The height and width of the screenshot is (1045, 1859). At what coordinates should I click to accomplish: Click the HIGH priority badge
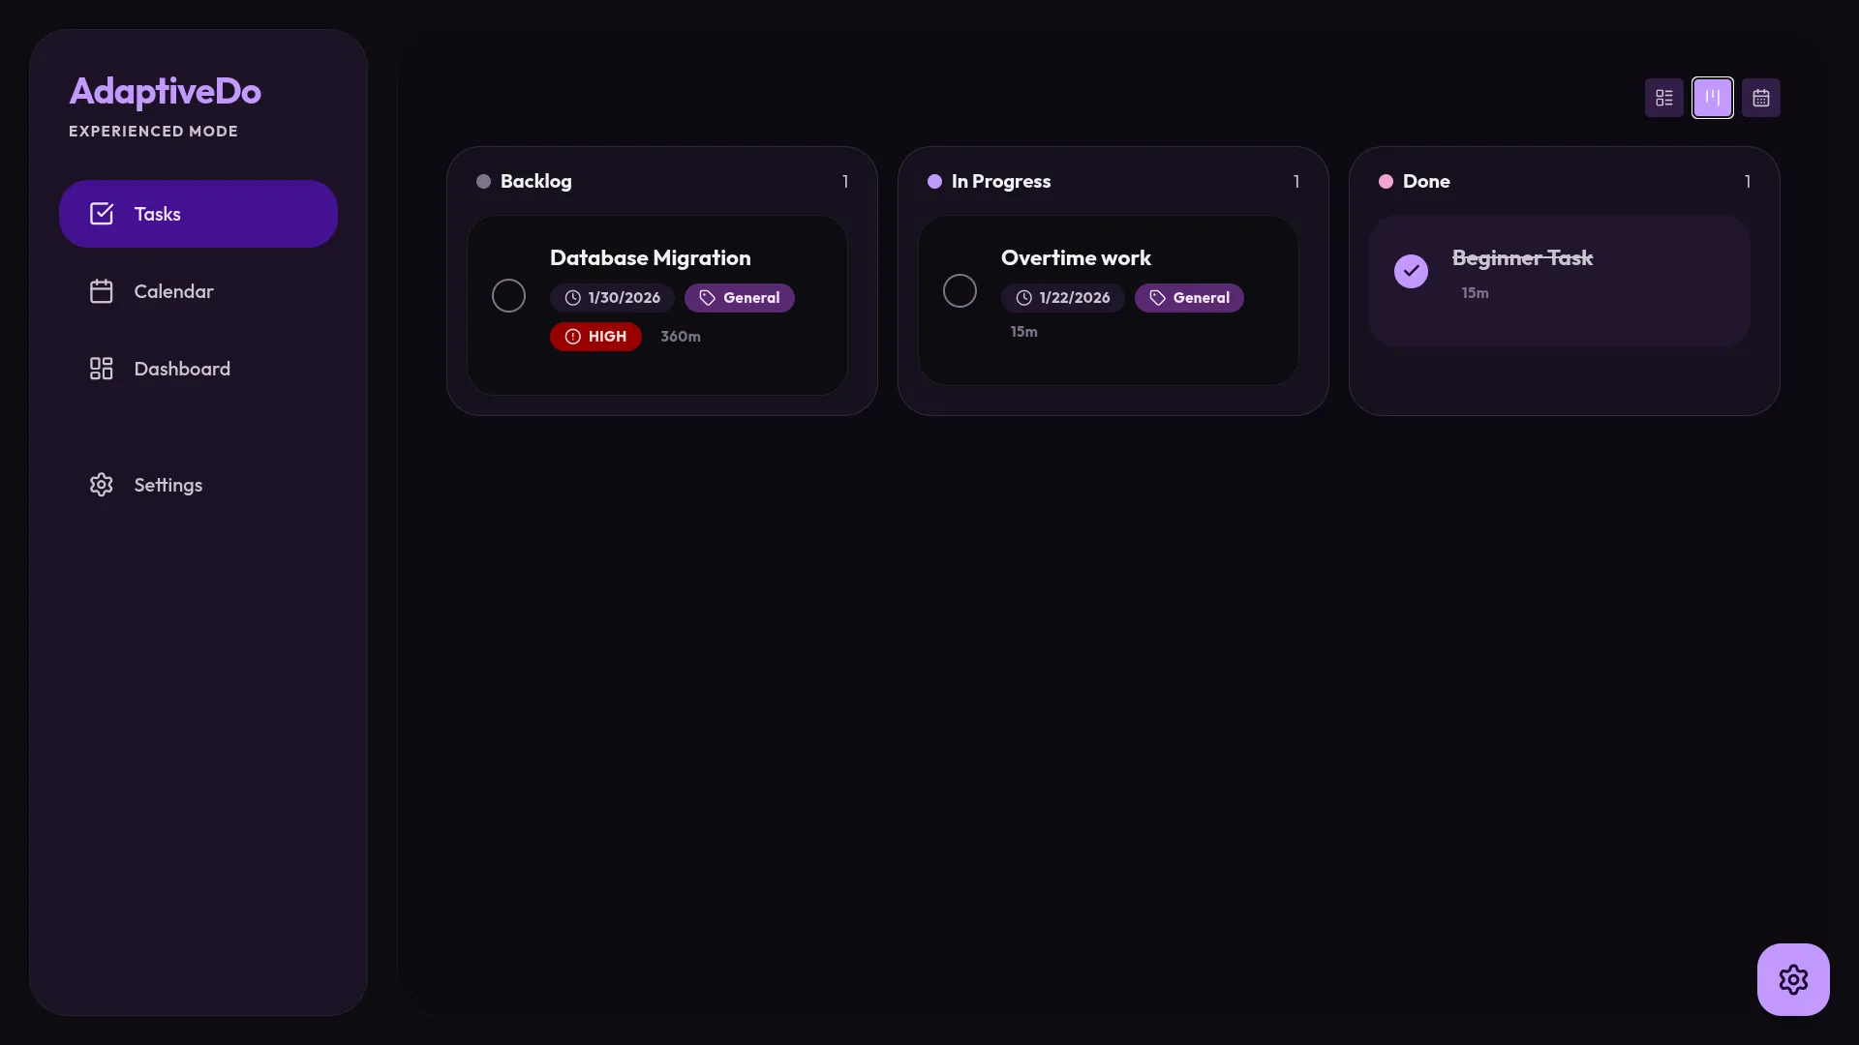pos(595,337)
